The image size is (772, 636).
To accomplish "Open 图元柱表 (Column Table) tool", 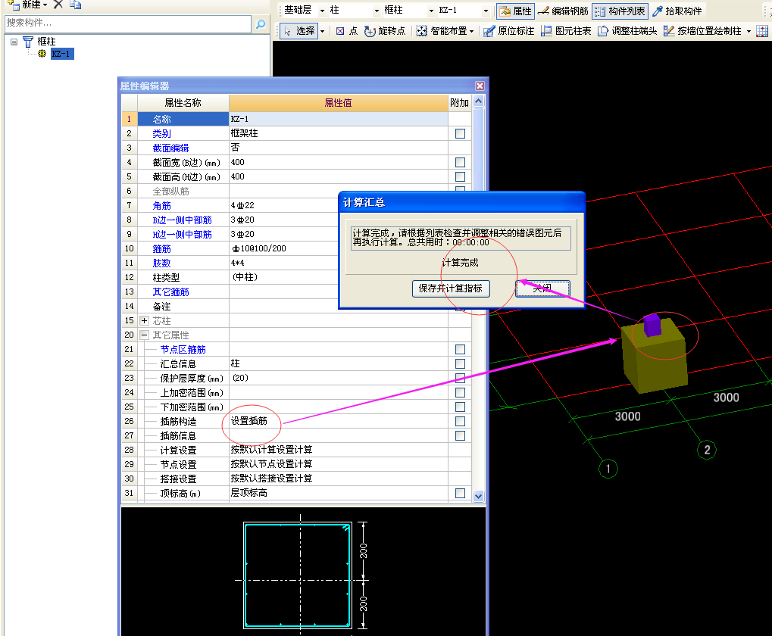I will pos(566,31).
